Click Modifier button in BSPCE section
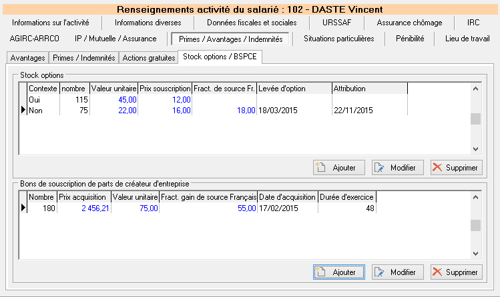The image size is (500, 297). click(x=397, y=272)
